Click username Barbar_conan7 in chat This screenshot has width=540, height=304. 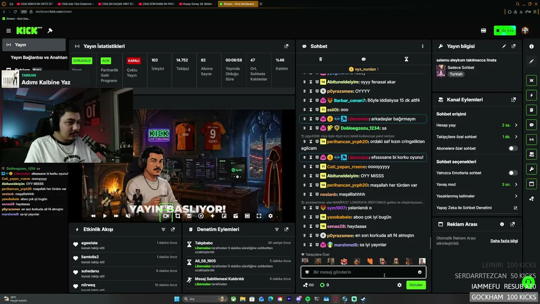[x=350, y=100]
